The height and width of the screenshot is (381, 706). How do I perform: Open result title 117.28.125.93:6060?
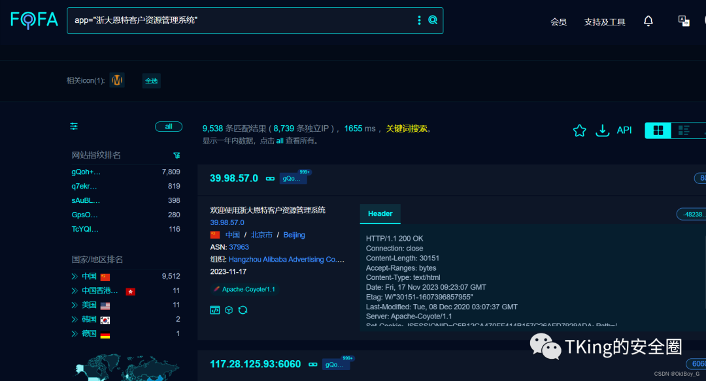256,364
